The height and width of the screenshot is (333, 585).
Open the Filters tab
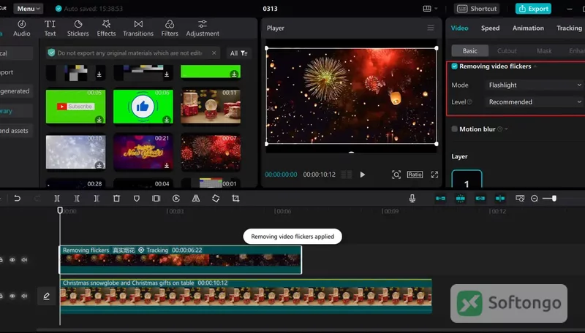tap(170, 28)
